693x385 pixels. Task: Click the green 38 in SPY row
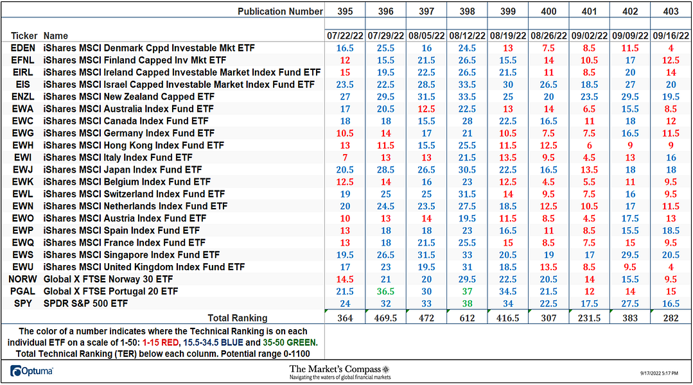point(467,304)
